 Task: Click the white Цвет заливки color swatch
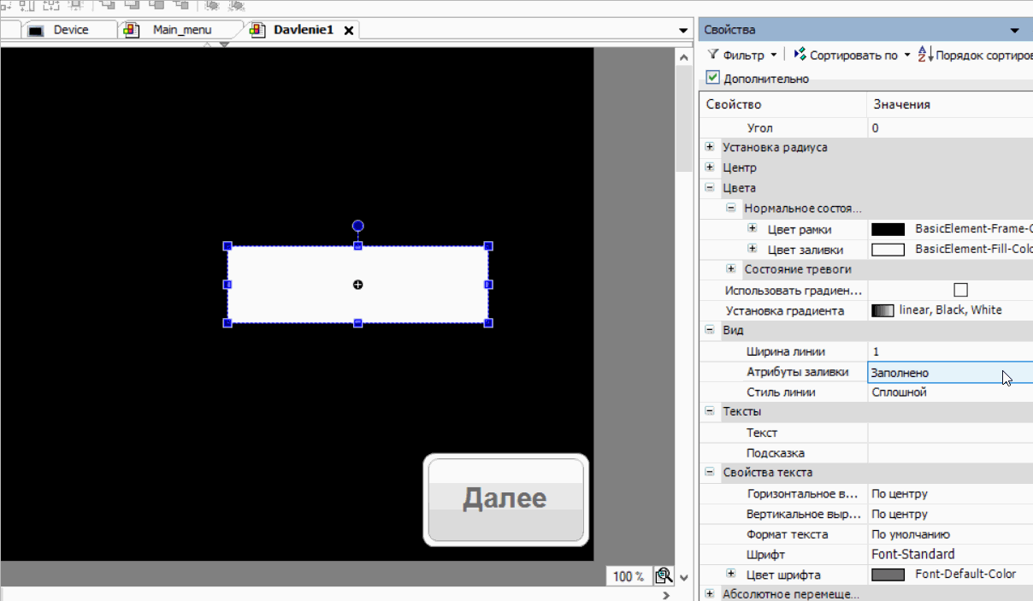coord(888,250)
